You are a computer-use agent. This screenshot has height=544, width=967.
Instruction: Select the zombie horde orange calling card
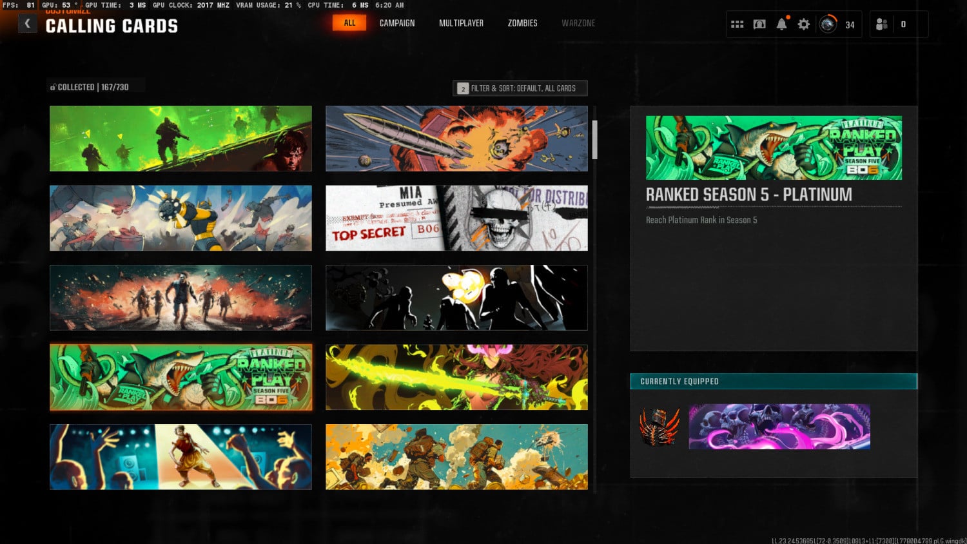point(181,298)
